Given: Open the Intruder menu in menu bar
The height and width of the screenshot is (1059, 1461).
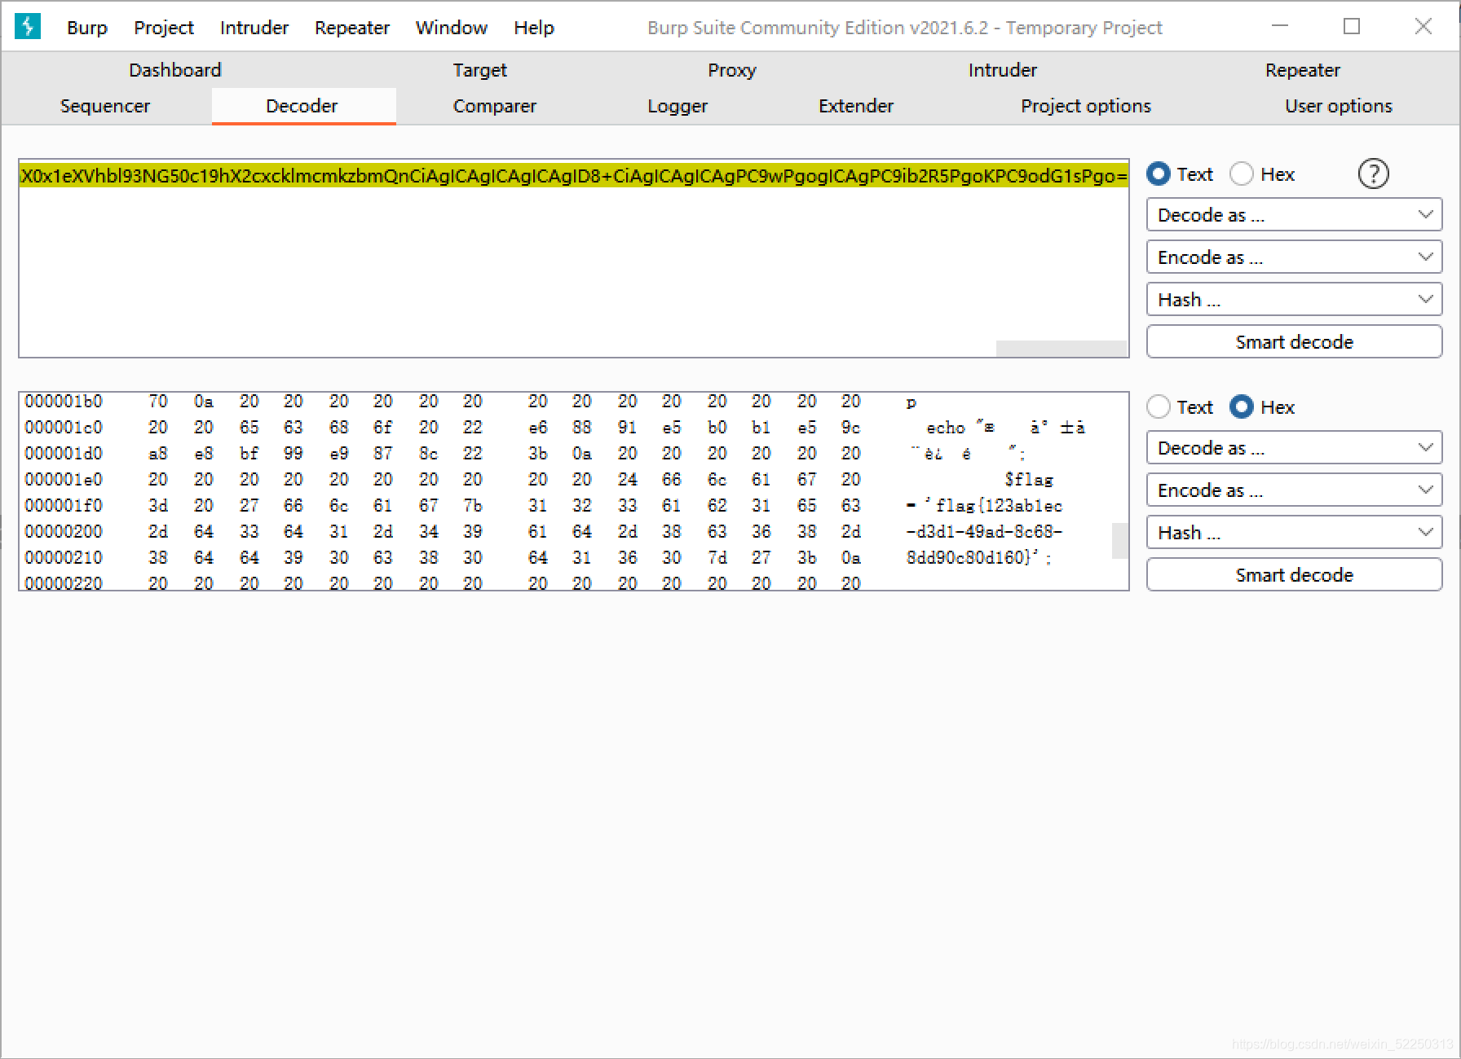Looking at the screenshot, I should (x=254, y=28).
